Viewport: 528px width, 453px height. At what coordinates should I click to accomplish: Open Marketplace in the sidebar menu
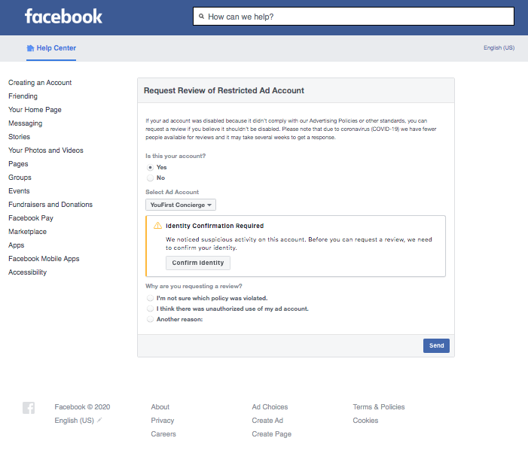click(27, 232)
